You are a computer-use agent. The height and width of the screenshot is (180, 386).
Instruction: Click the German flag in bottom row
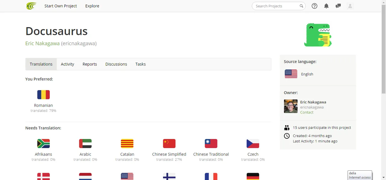pyautogui.click(x=253, y=176)
